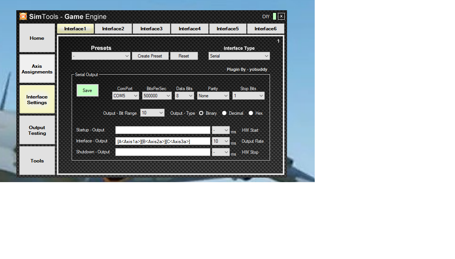
Task: Expand the Output - Bit Range dropdown
Action: 152,113
